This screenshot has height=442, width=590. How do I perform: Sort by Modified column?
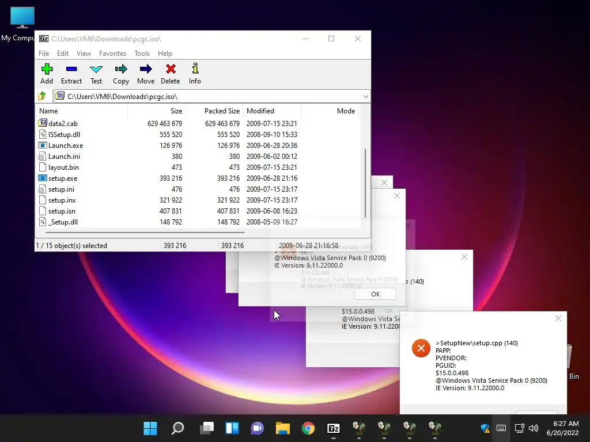pyautogui.click(x=272, y=111)
